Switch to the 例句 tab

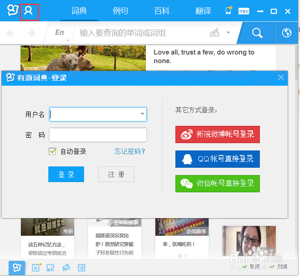click(120, 11)
